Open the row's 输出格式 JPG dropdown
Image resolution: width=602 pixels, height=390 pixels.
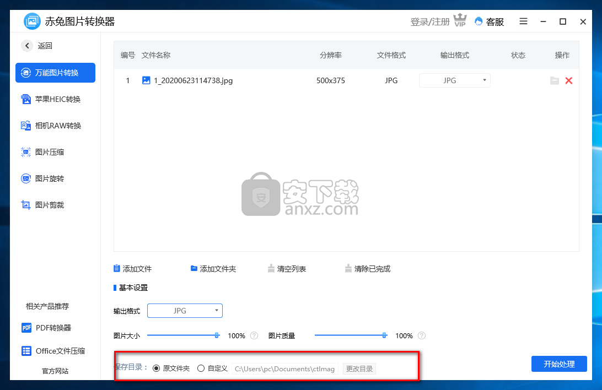[455, 80]
